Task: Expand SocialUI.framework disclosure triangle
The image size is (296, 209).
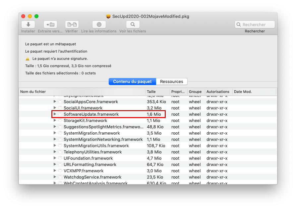Action: [x=55, y=108]
